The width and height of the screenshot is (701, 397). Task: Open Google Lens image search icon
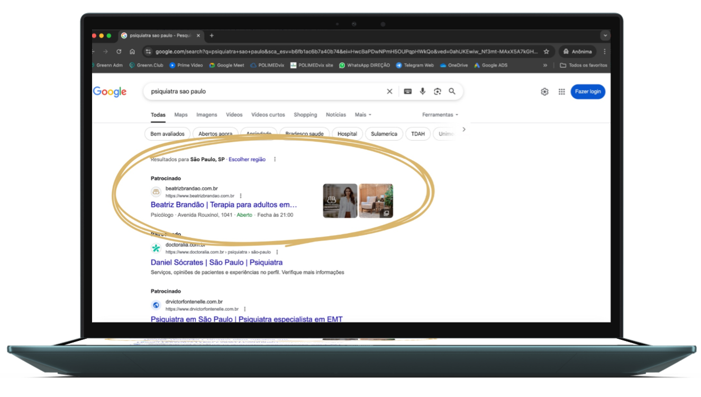pos(437,91)
